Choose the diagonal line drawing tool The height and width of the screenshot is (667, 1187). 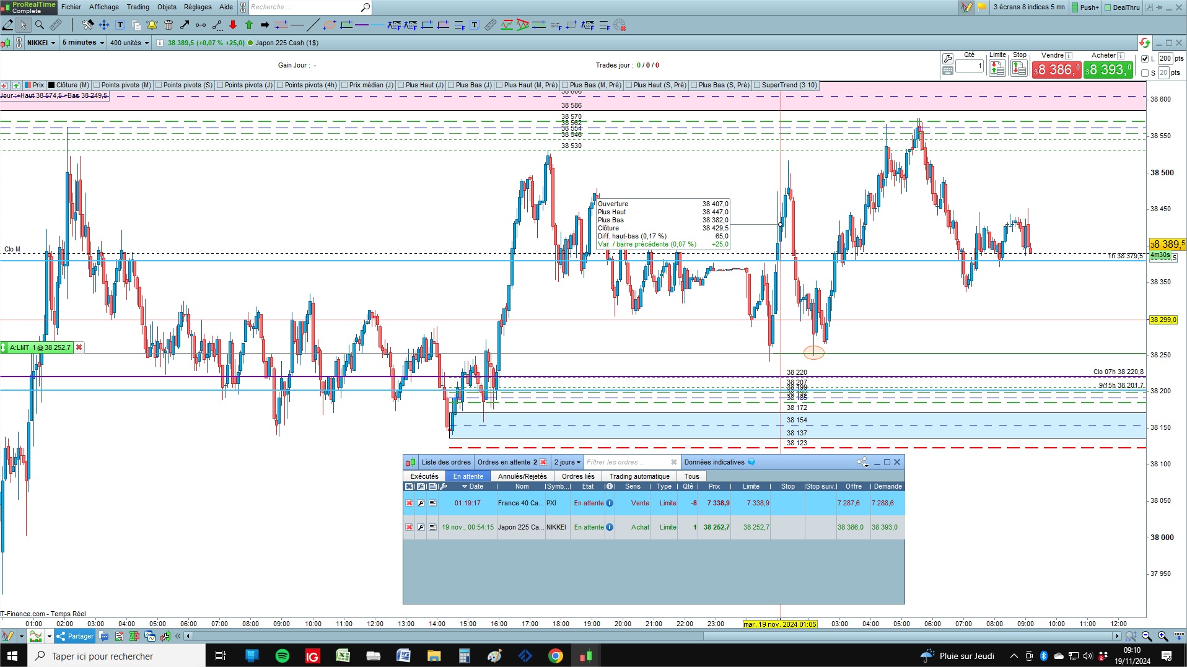coord(313,25)
